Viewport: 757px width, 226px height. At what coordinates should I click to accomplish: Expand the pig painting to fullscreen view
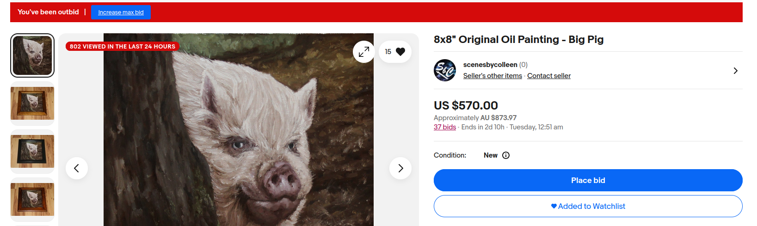[364, 52]
